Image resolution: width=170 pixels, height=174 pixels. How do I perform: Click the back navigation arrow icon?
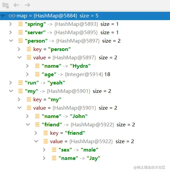click(16, 5)
